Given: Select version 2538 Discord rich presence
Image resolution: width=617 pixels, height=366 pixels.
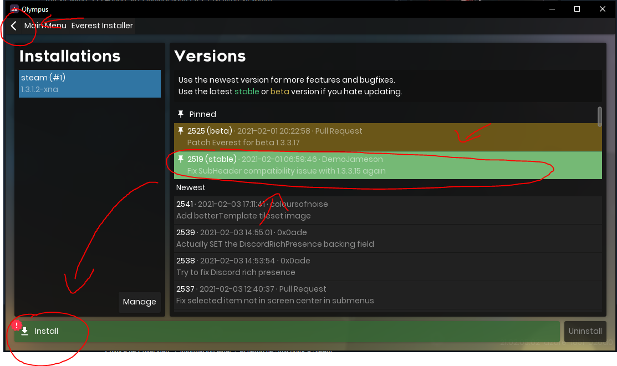Looking at the screenshot, I should pos(387,267).
